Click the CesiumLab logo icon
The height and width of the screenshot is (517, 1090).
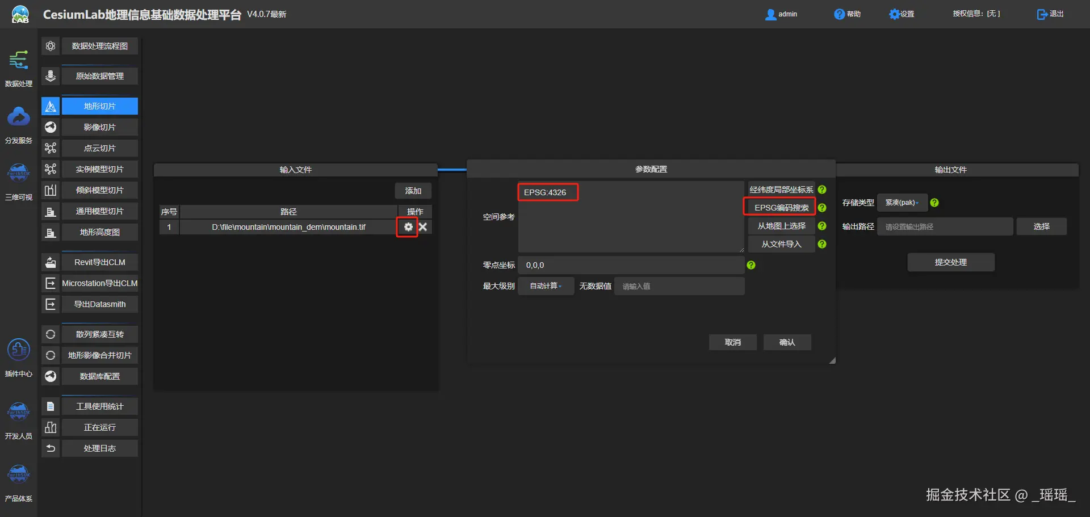pos(20,14)
